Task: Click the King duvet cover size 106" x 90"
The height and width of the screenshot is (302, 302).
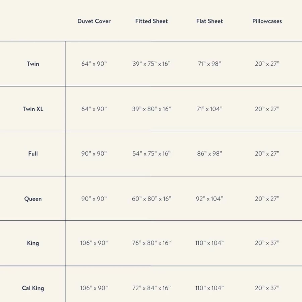Action: click(x=94, y=243)
